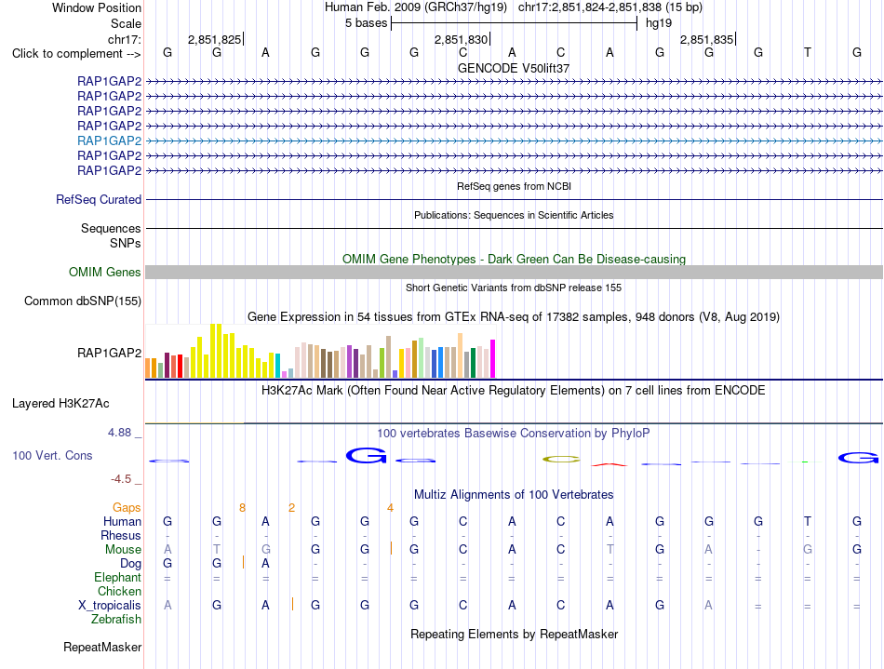Viewport: 884px width, 669px height.
Task: Click the OMIM Genes track label
Action: click(x=105, y=273)
